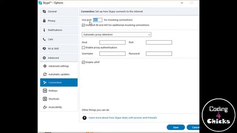The image size is (237, 133).
Task: Click the Advanced settings gear icon
Action: (x=45, y=66)
